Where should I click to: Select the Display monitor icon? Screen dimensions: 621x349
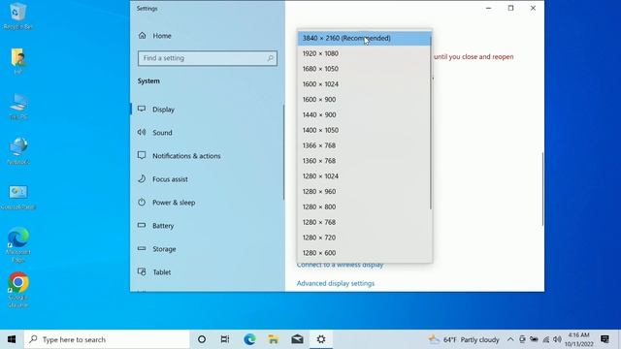click(142, 109)
